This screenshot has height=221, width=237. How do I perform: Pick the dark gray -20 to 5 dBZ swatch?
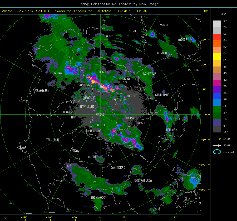click(x=217, y=129)
